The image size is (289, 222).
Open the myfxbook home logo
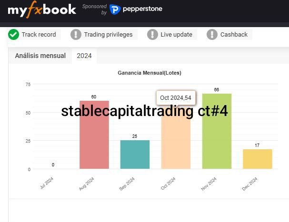click(42, 10)
